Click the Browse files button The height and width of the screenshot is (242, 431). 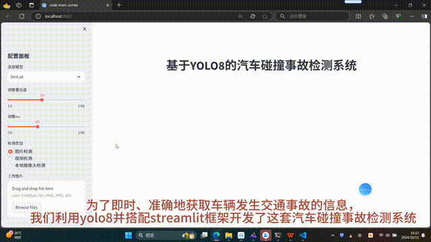26,208
